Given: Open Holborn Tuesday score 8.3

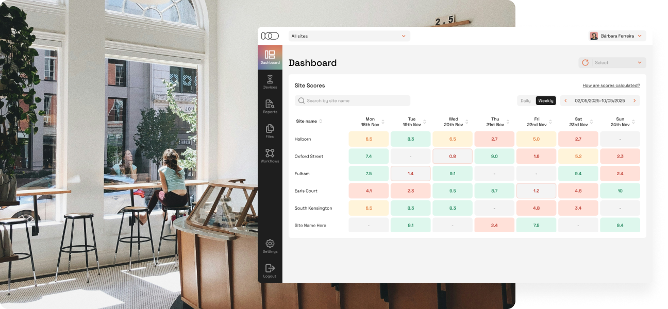Looking at the screenshot, I should (411, 139).
